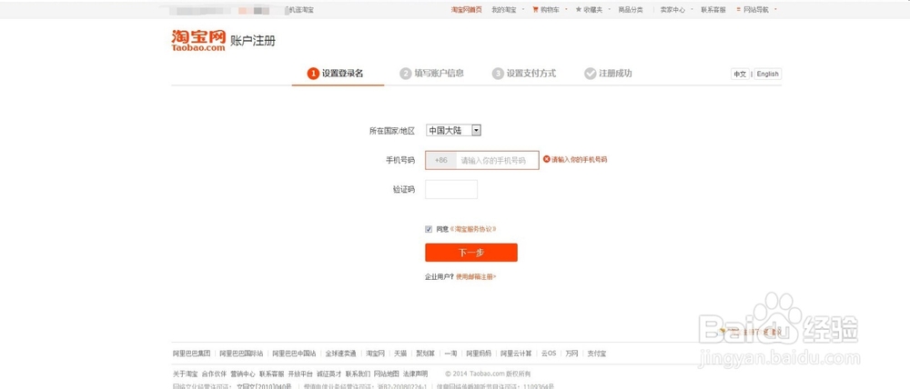Viewport: 910px width, 389px height.
Task: Select the 填写账户信息 step tab
Action: pos(432,74)
